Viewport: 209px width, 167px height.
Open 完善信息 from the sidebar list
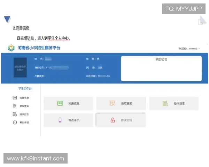24,98
